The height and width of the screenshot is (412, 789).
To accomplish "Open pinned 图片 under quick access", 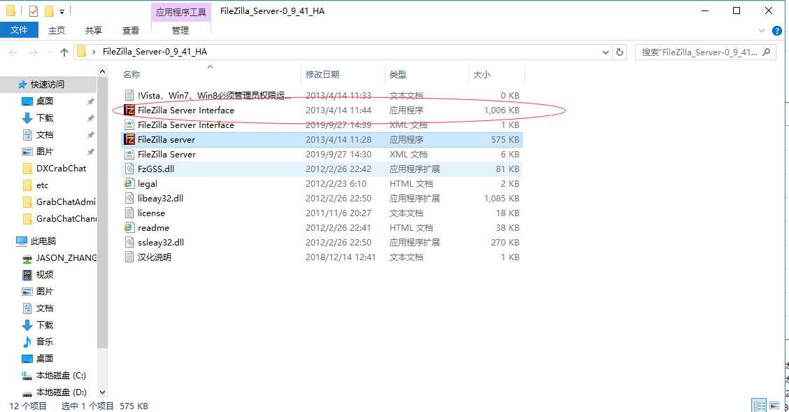I will pyautogui.click(x=44, y=151).
